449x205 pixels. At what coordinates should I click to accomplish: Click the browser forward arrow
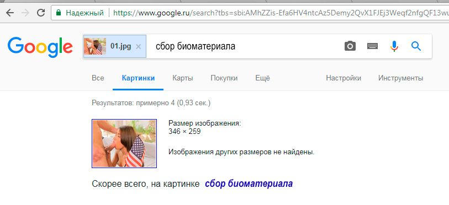(25, 13)
